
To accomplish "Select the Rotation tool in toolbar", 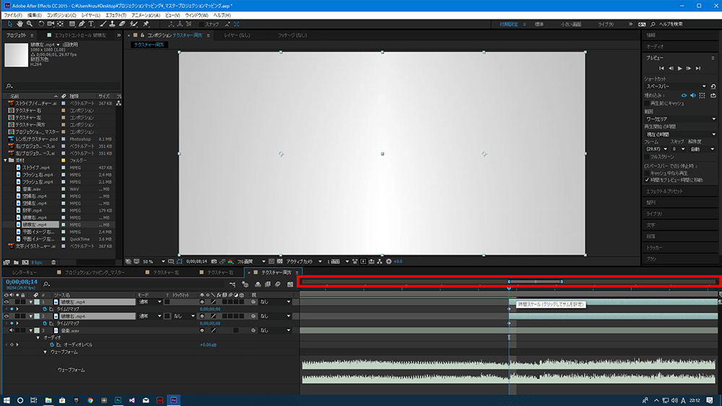I will pyautogui.click(x=40, y=24).
